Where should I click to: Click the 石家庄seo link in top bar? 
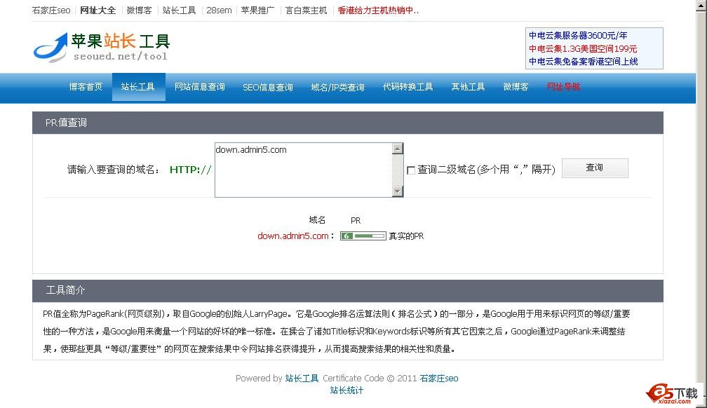[51, 11]
